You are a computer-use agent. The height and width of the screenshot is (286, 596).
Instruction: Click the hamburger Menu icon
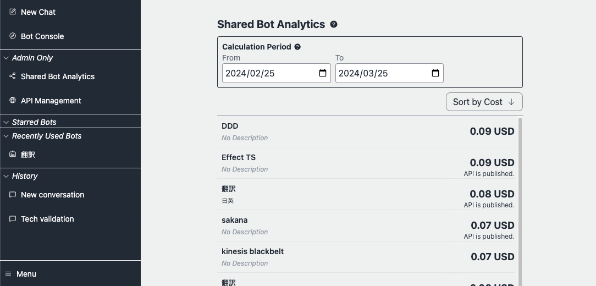[8, 274]
